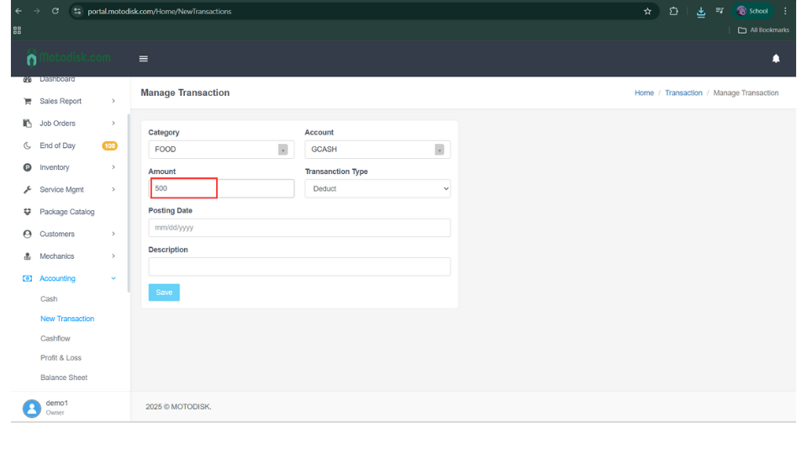
Task: Collapse the Accounting menu section
Action: click(59, 278)
